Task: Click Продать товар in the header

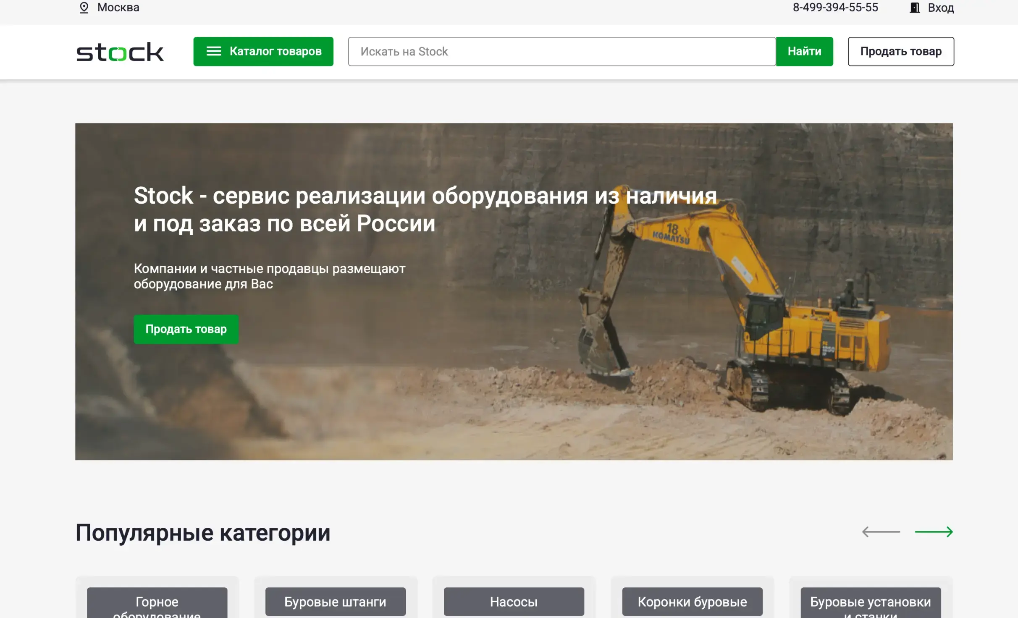Action: 900,51
